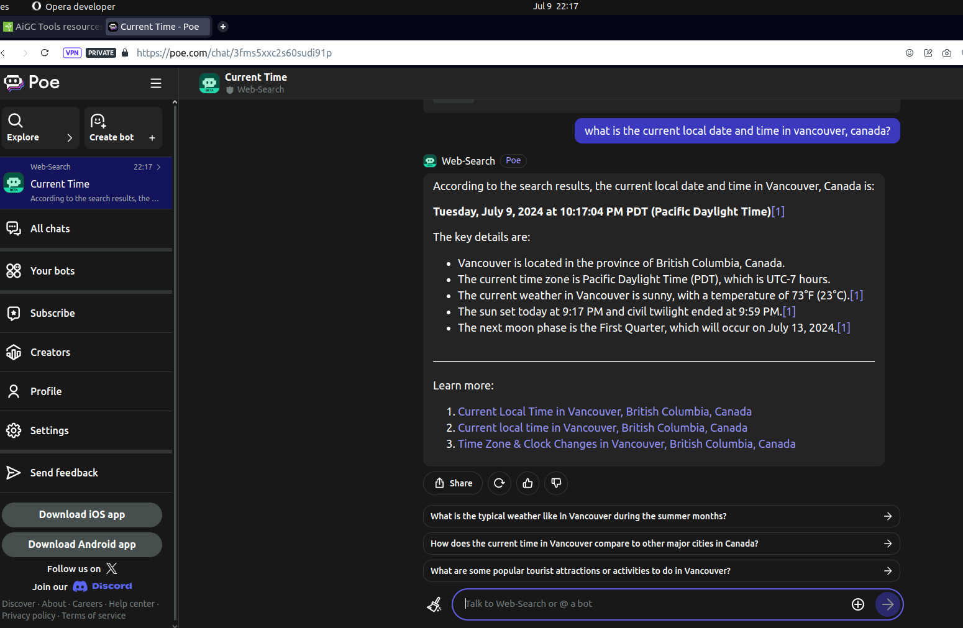Screen dimensions: 963x628
Task: Reload the page
Action: click(45, 53)
